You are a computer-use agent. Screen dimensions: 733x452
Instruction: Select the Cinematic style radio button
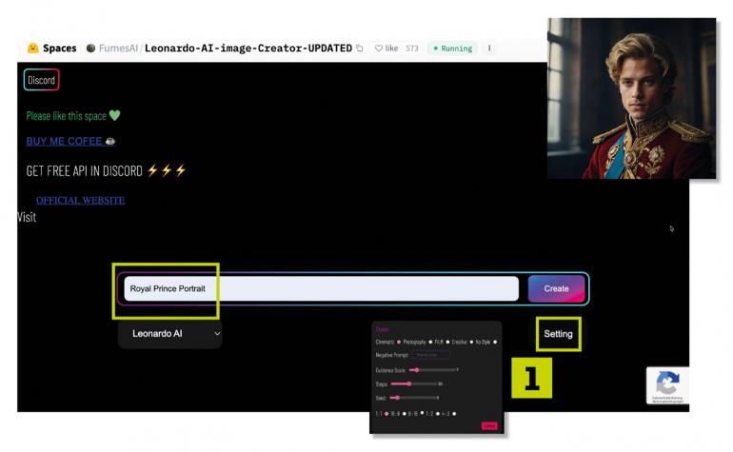(398, 343)
